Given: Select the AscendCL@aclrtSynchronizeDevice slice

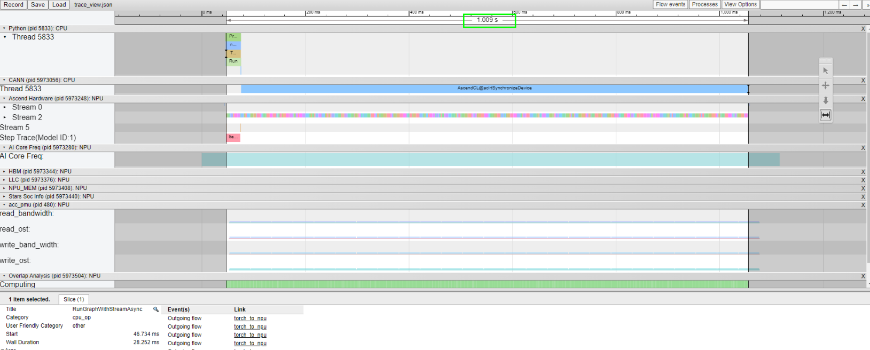Looking at the screenshot, I should 495,89.
